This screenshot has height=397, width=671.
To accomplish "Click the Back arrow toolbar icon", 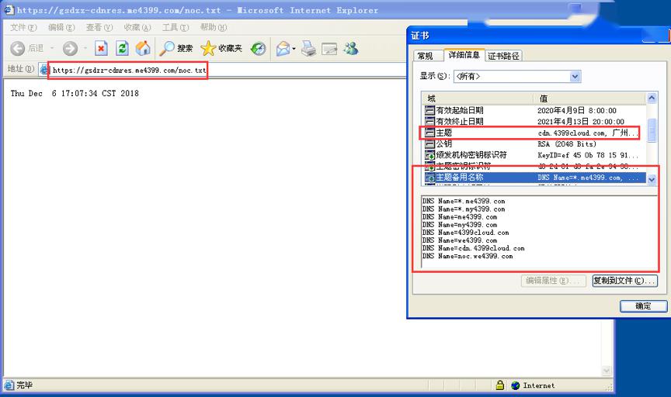I will point(18,48).
